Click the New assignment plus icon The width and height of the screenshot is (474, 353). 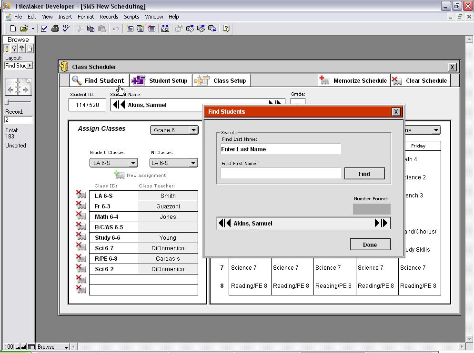point(119,175)
